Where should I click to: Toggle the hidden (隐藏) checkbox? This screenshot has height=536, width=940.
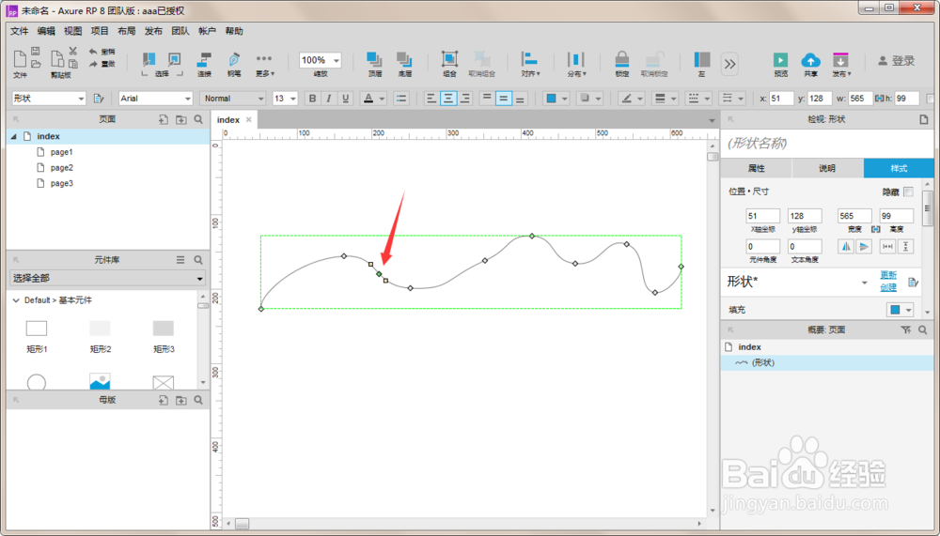click(x=908, y=191)
